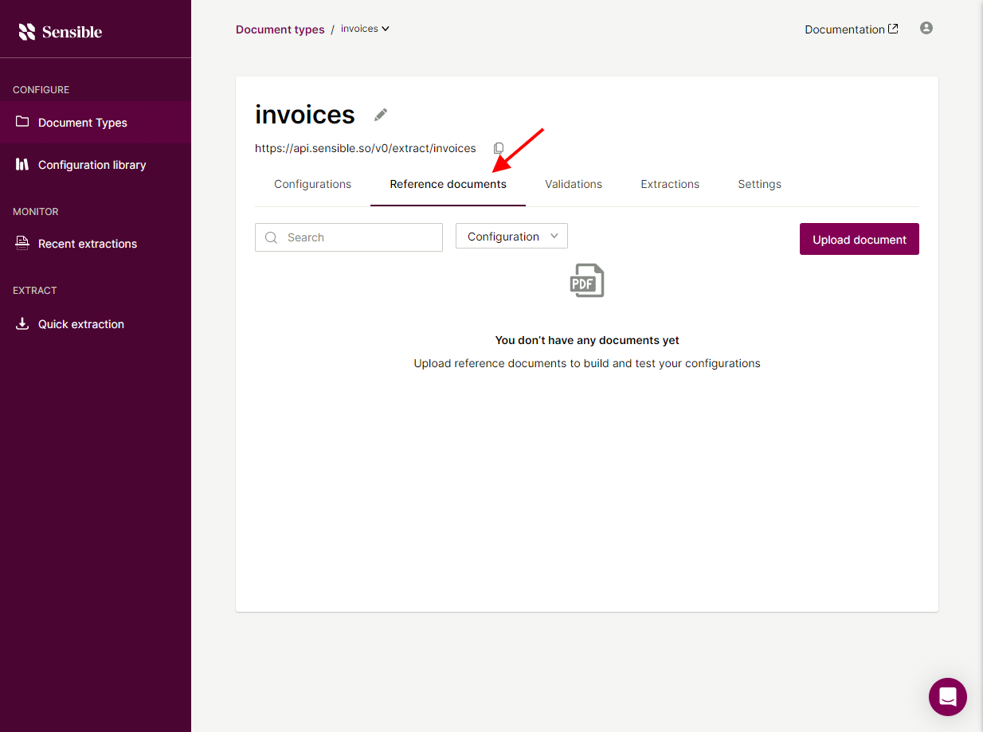
Task: Copy the API URL with clipboard icon
Action: pyautogui.click(x=499, y=148)
